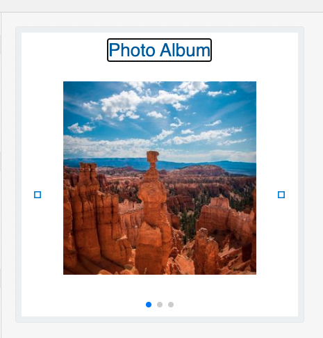Advance carousel with the right square icon

tap(281, 195)
